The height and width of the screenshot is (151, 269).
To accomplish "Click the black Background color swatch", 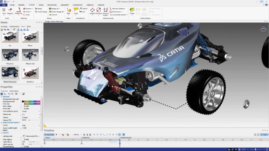I will (x=23, y=101).
